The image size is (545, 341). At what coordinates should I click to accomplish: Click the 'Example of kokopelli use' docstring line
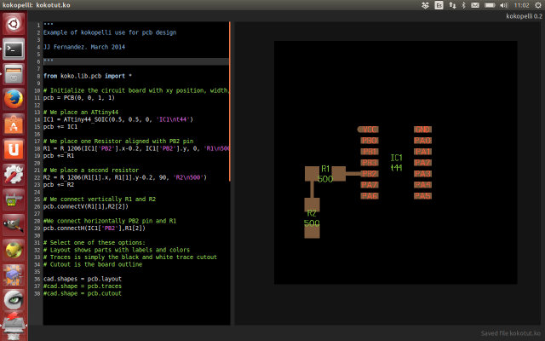(x=110, y=32)
